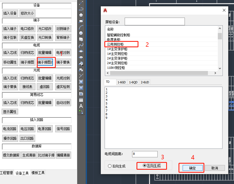Viewport: 234px width, 184px height.
Task: Select the 右向生成 radio option
Action: coord(110,166)
